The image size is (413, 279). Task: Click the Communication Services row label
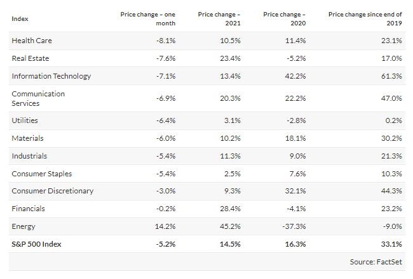pyautogui.click(x=38, y=98)
